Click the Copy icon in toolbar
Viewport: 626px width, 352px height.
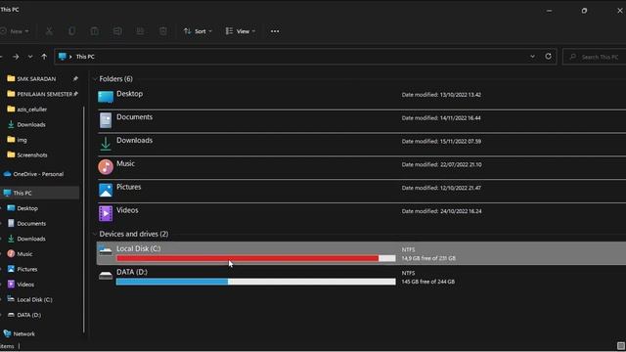[x=71, y=31]
